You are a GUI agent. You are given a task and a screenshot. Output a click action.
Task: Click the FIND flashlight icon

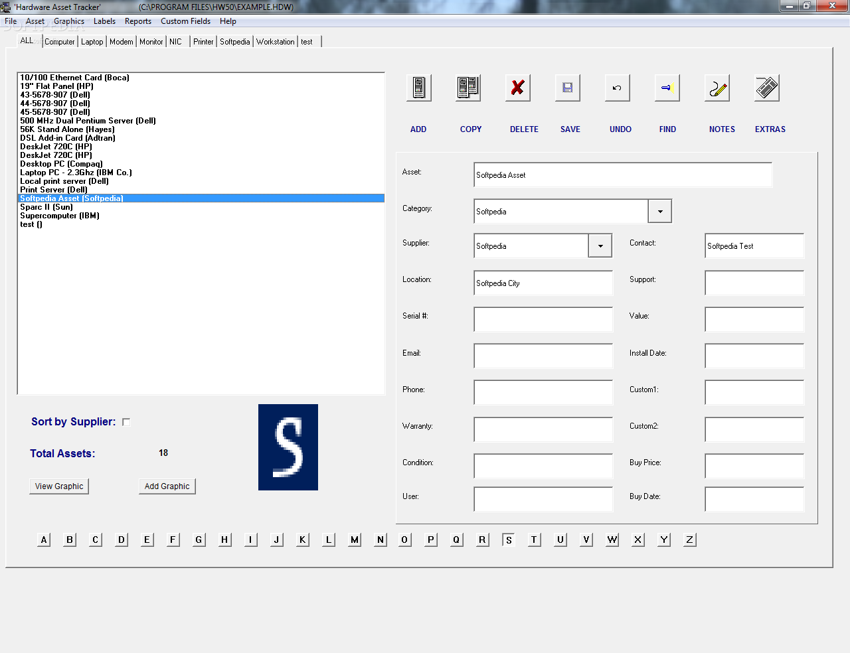667,88
